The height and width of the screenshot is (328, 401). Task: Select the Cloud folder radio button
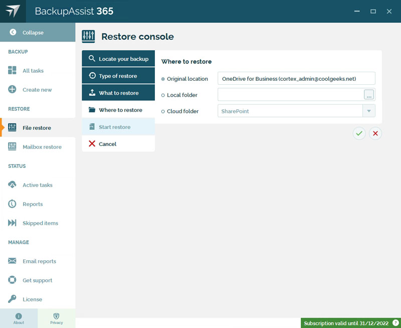(x=163, y=111)
